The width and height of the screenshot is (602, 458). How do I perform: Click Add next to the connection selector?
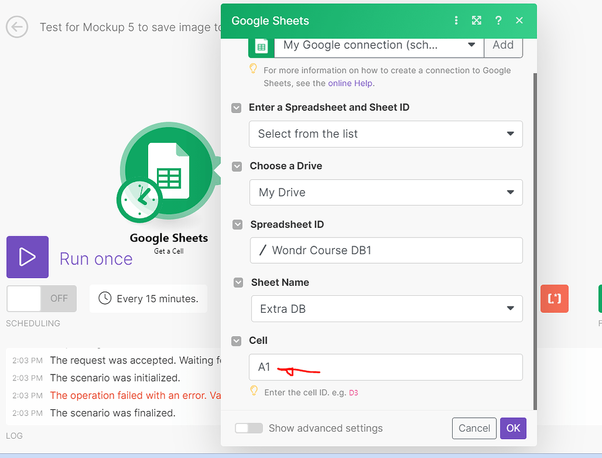point(503,45)
